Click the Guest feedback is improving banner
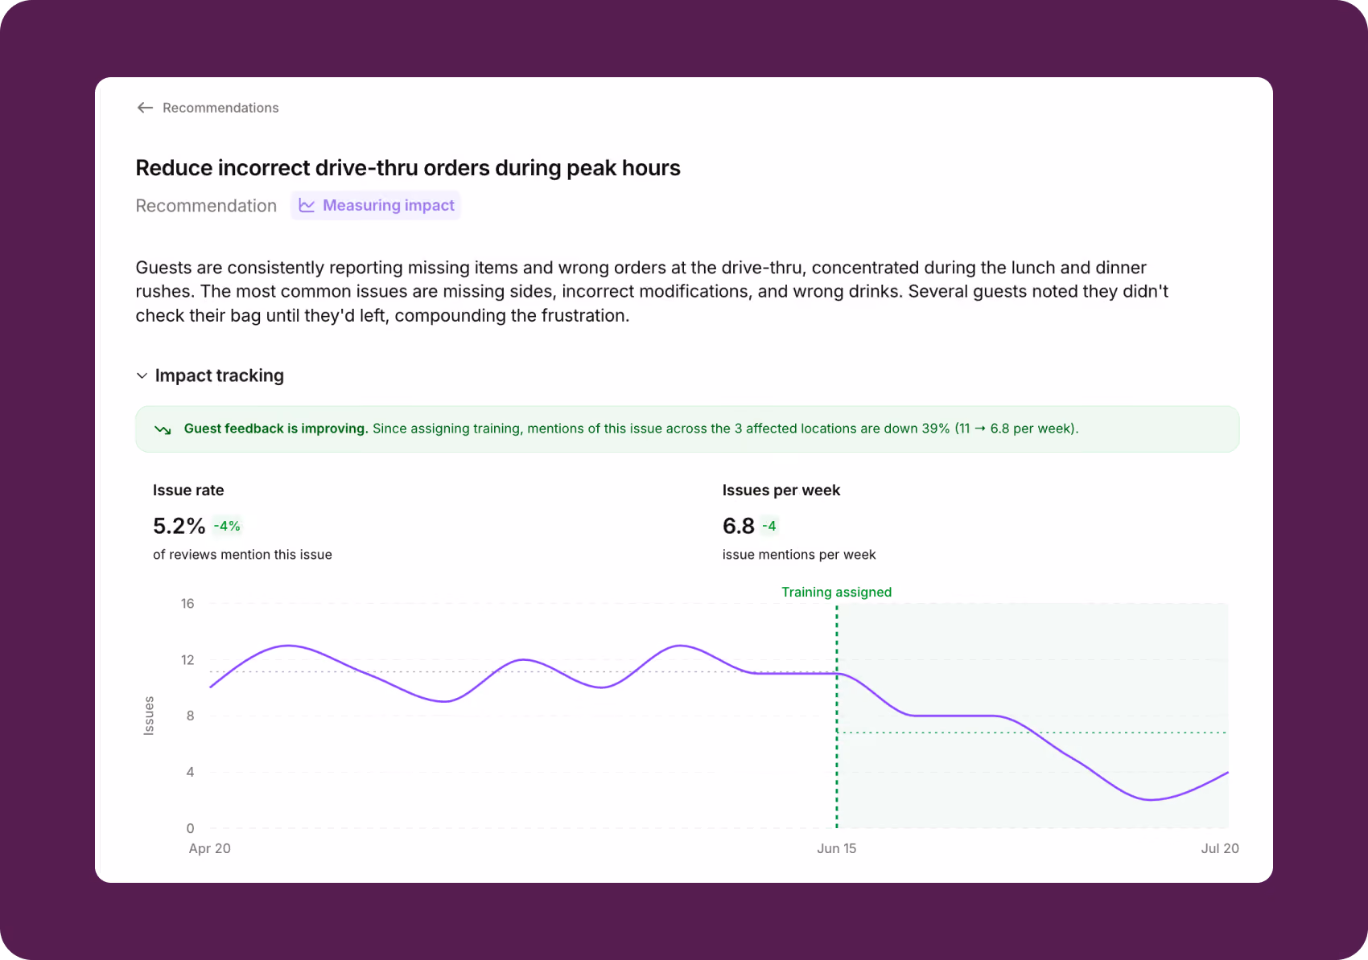1368x960 pixels. point(687,429)
